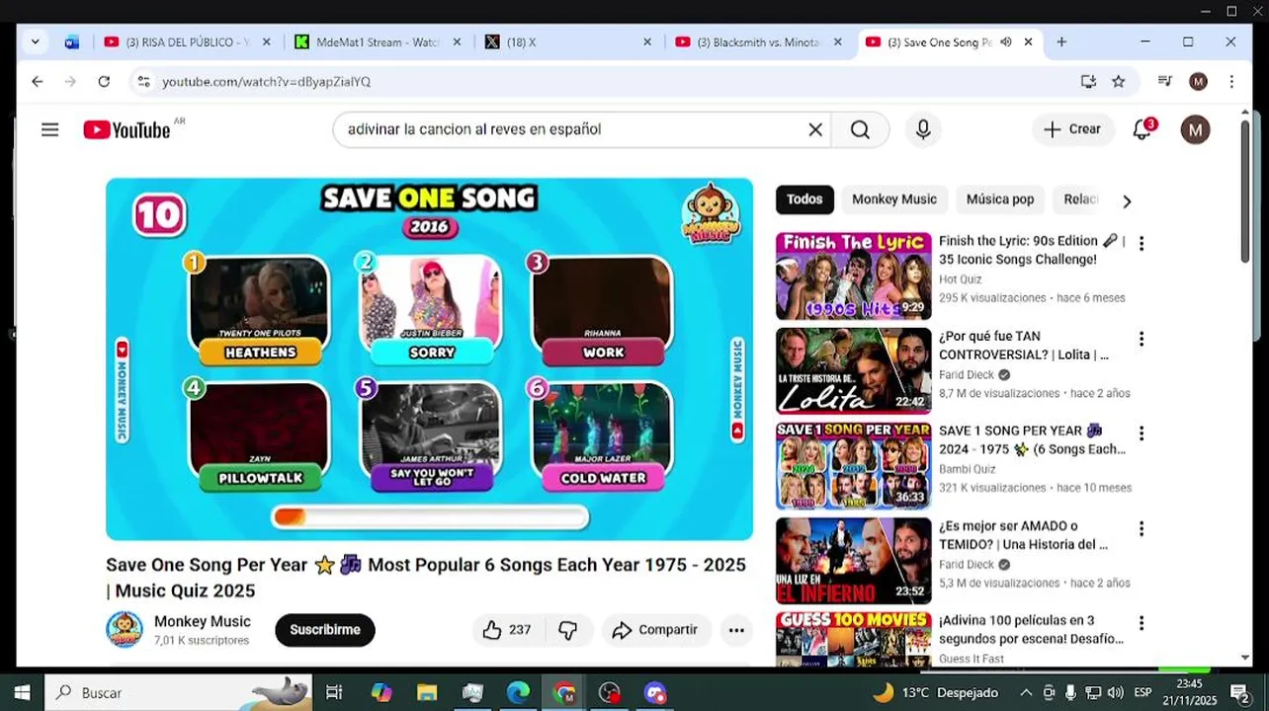
Task: Open the Chrome profile M icon
Action: (x=1198, y=82)
